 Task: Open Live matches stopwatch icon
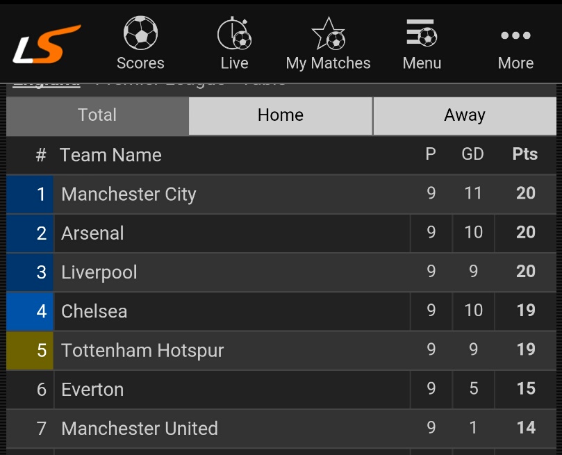[x=234, y=34]
